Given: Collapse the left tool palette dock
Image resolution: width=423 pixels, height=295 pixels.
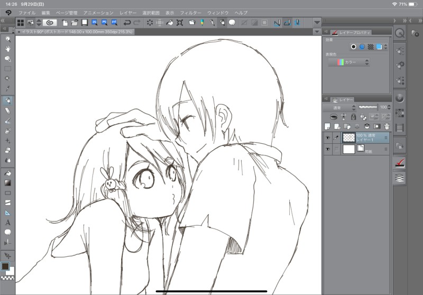Looking at the screenshot, I should pyautogui.click(x=3, y=21).
